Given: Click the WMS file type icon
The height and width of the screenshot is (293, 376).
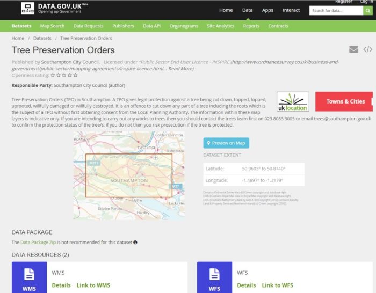Looking at the screenshot, I should (x=29, y=277).
